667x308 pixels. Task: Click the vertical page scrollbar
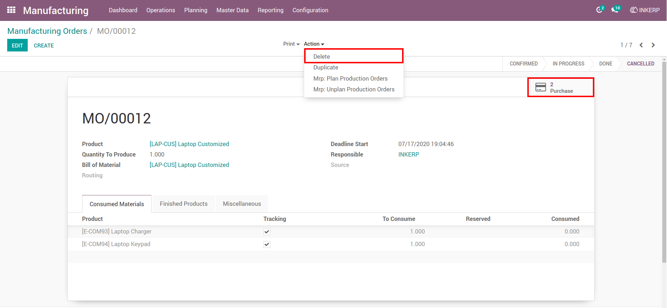(664, 162)
